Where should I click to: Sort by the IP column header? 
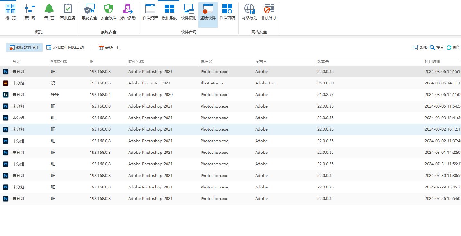point(107,61)
